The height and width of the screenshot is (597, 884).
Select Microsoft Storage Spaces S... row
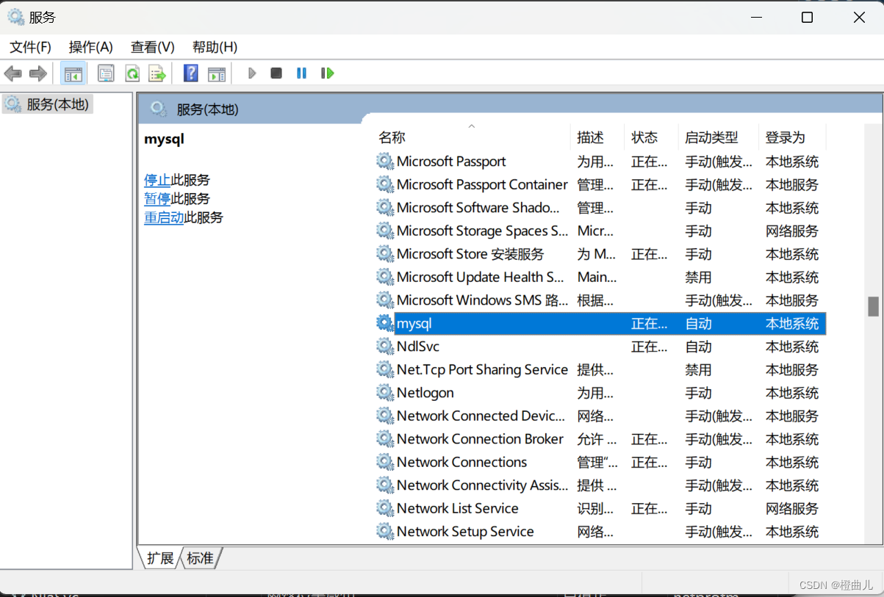tap(600, 231)
